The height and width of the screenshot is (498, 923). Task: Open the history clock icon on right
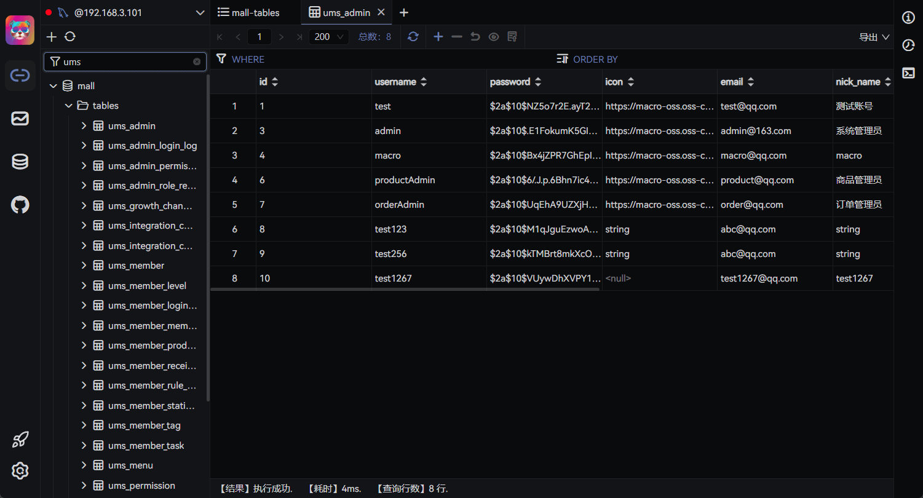coord(908,45)
